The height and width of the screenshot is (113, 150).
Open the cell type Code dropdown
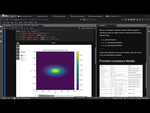coord(34,28)
